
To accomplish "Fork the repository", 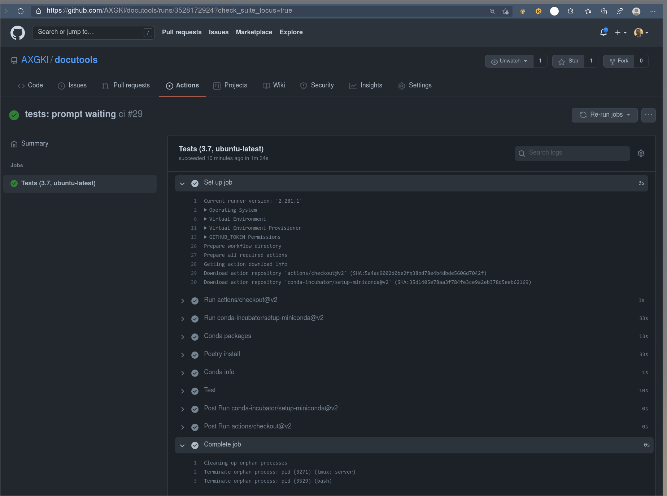I will pyautogui.click(x=619, y=61).
